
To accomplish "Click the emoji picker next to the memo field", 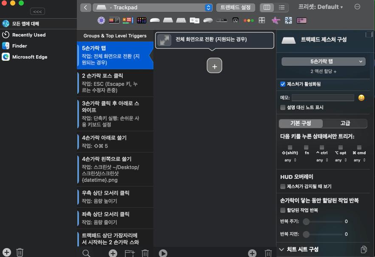I will pyautogui.click(x=361, y=98).
